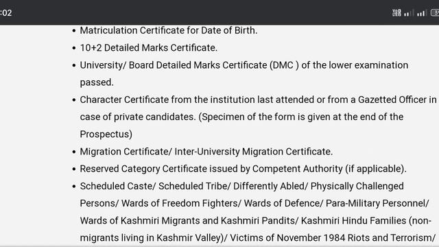Select the Matriculation Certificate for Date of Birth line
The width and height of the screenshot is (439, 247).
tap(169, 30)
